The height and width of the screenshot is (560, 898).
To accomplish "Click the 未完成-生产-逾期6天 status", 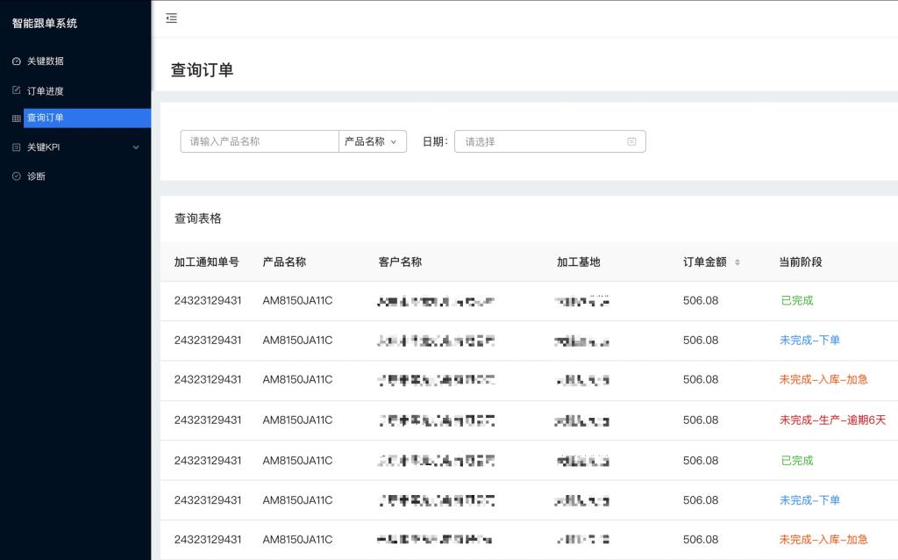I will 832,420.
